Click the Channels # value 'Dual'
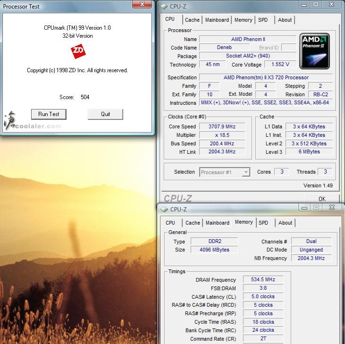The image size is (345, 344). click(x=311, y=241)
